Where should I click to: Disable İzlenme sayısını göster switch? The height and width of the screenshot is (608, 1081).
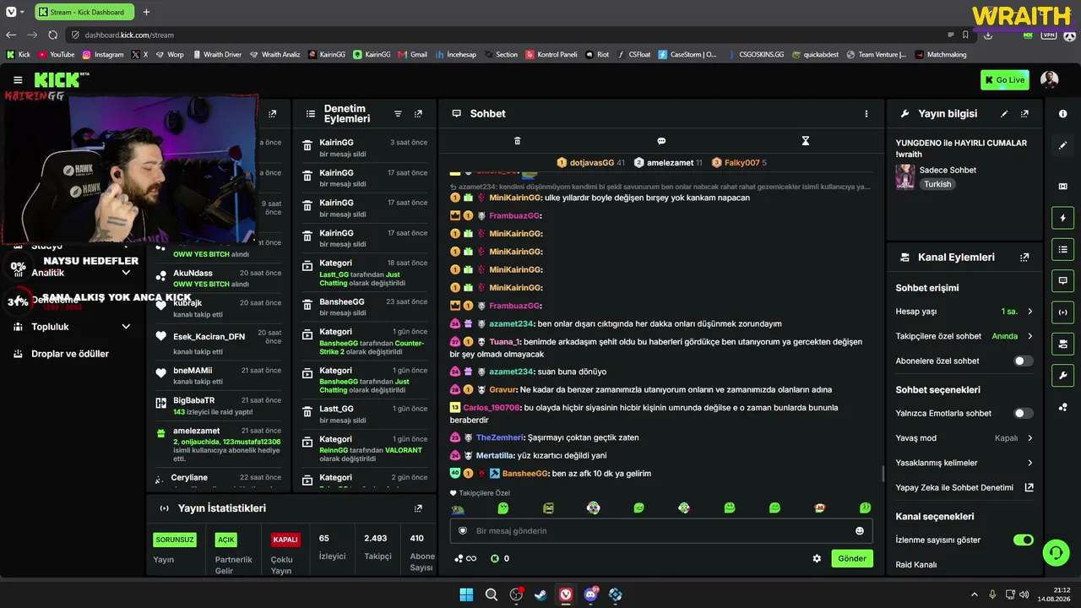tap(1023, 540)
